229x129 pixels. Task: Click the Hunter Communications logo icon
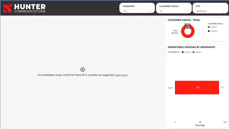[8, 8]
